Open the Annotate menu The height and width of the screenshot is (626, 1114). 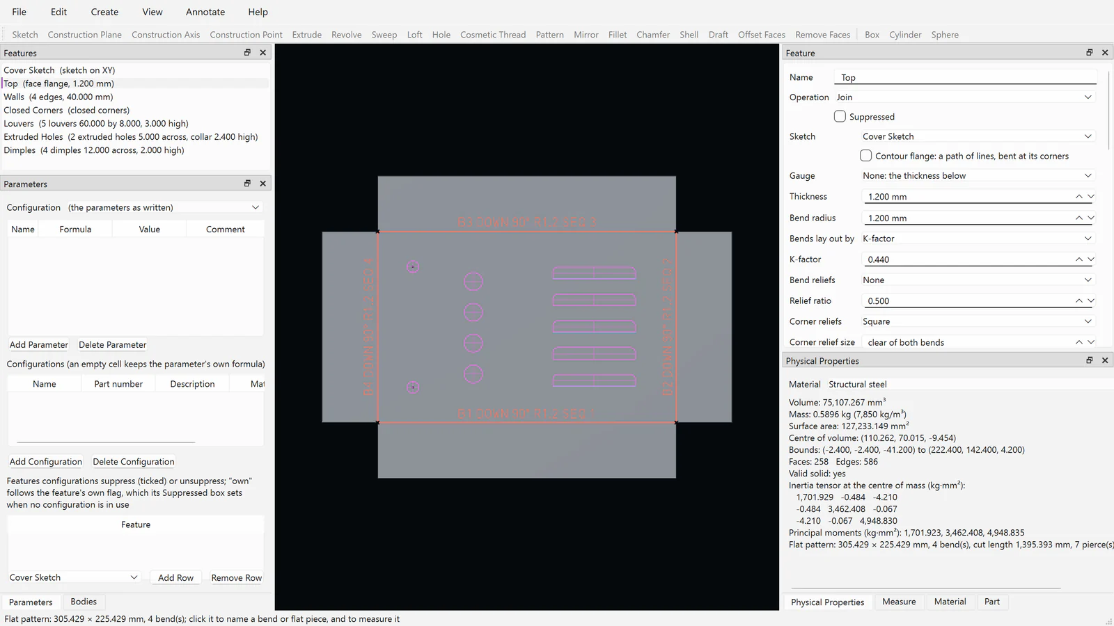(x=205, y=12)
